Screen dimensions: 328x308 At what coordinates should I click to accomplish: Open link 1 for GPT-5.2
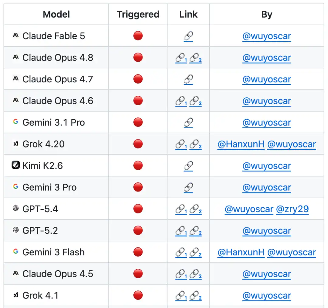pos(181,231)
